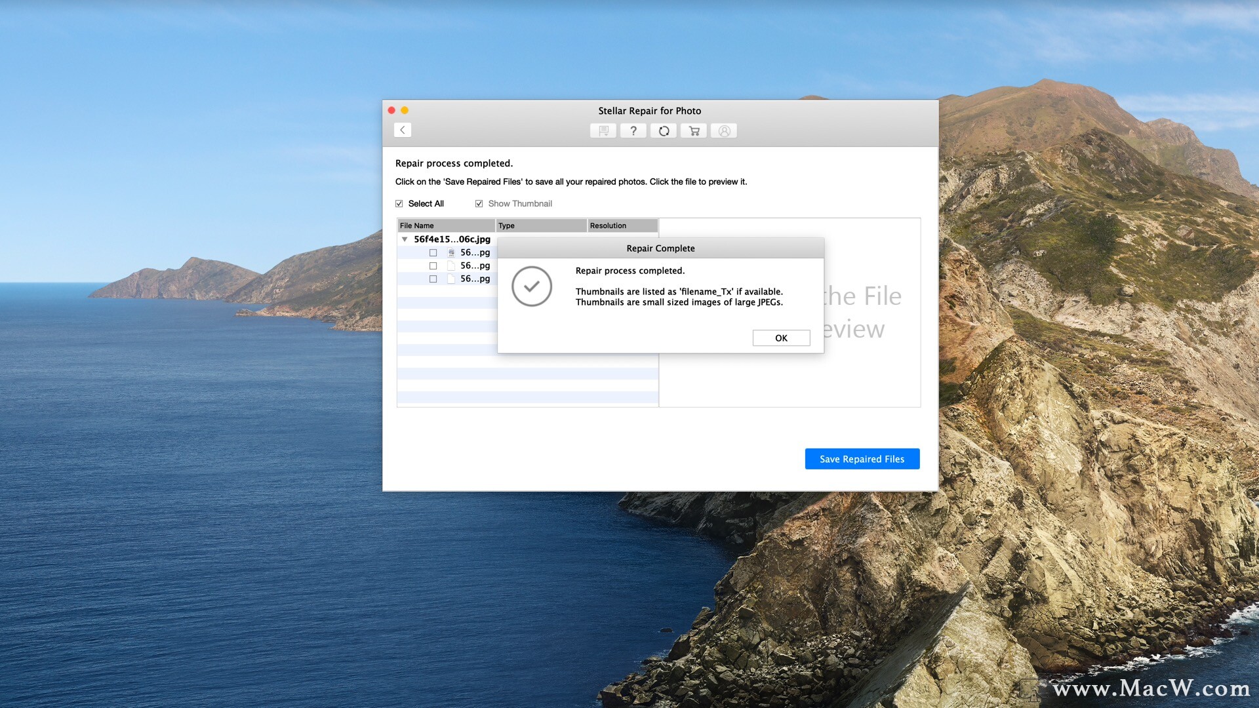Open the log report toolbar icon
This screenshot has height=708, width=1259.
click(x=603, y=131)
